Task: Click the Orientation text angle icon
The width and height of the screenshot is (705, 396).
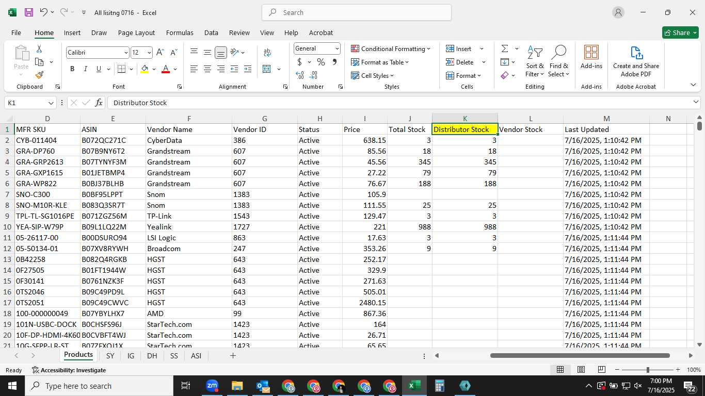Action: point(234,53)
